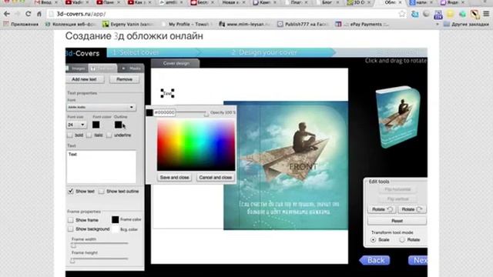Click the Reset button in Edit tools
Image resolution: width=493 pixels, height=277 pixels.
point(397,221)
